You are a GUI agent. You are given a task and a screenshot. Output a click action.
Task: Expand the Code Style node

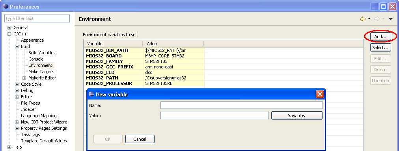(x=17, y=84)
